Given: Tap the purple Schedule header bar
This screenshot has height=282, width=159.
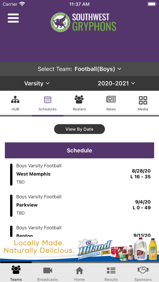Looking at the screenshot, I should click(79, 150).
